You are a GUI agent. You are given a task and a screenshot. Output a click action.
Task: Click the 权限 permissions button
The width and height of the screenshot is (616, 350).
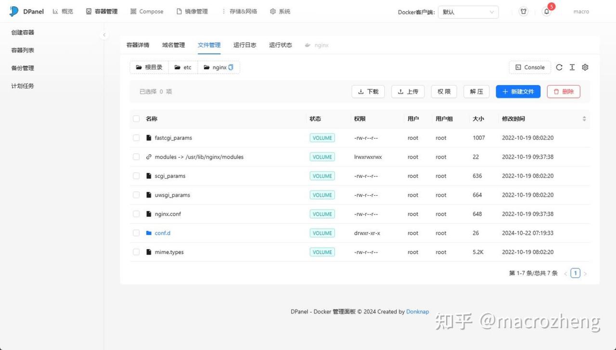point(444,91)
